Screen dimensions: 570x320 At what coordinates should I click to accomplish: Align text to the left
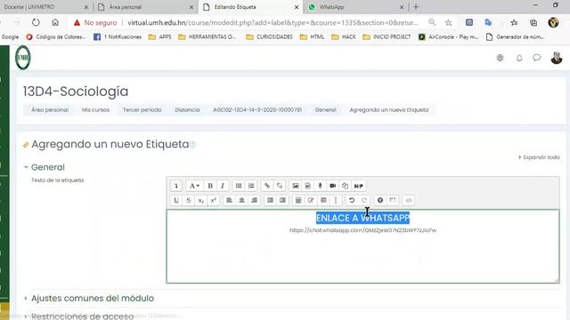(x=230, y=200)
